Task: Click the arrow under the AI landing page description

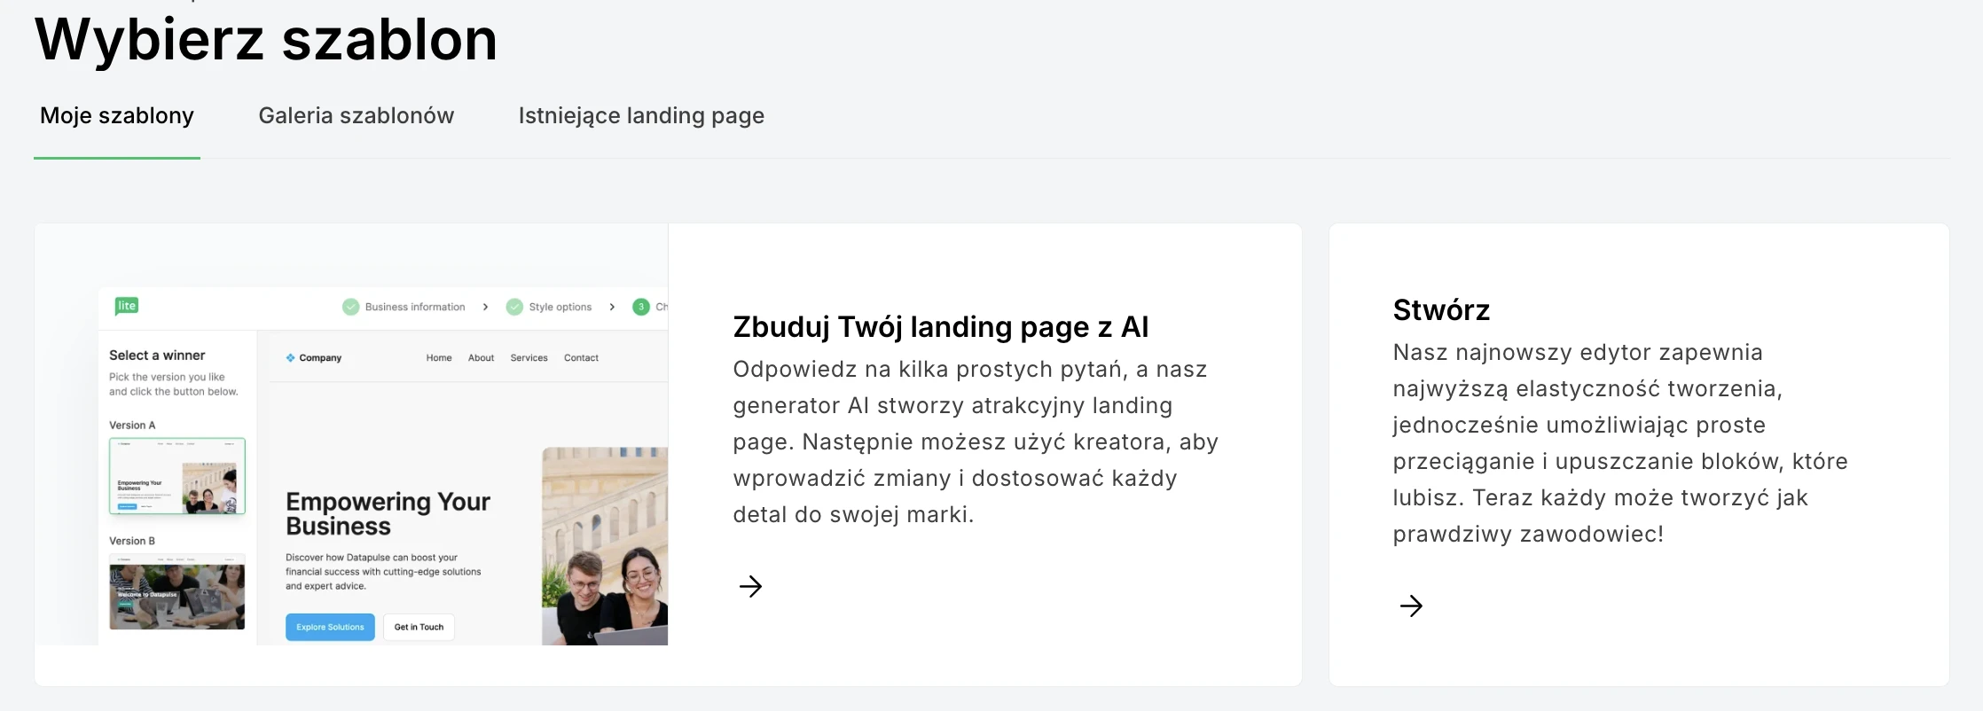Action: [x=750, y=586]
